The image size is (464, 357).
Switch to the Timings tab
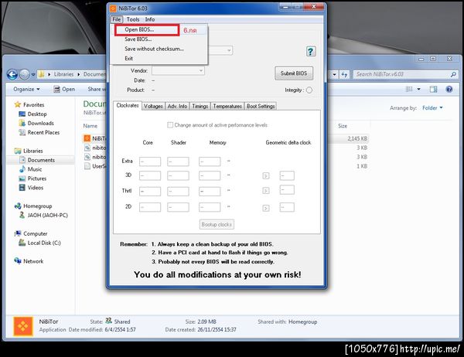coord(200,106)
